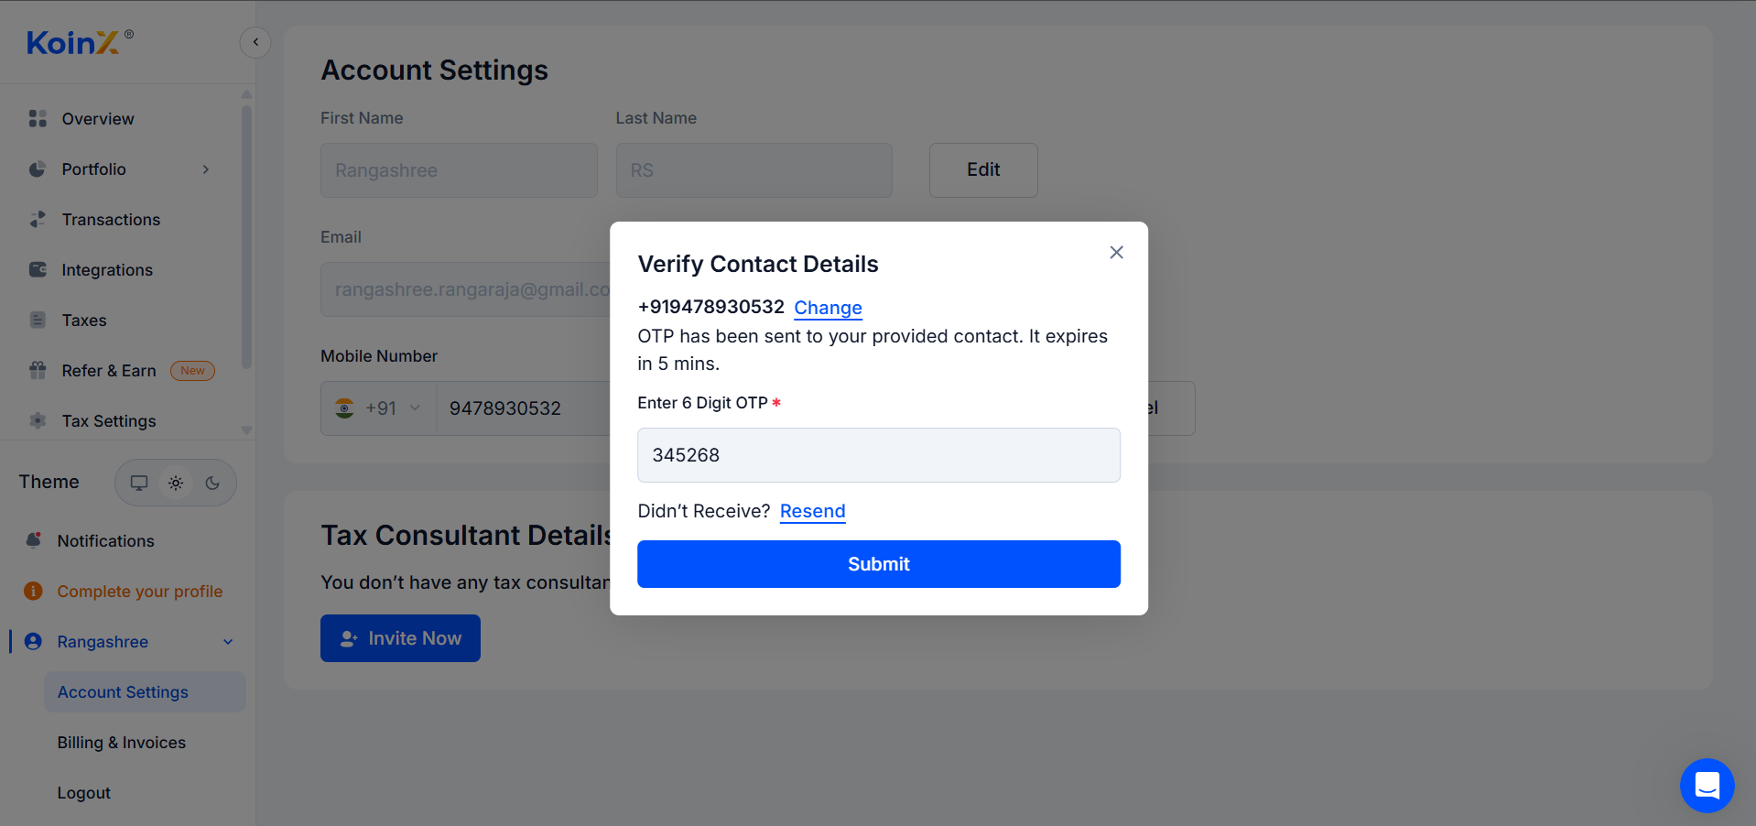The image size is (1756, 826).
Task: Enable dark theme with moon icon
Action: click(x=212, y=483)
